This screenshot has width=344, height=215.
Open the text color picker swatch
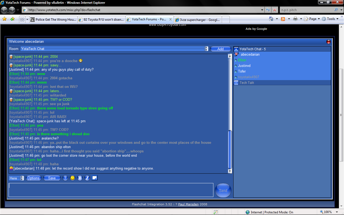pyautogui.click(x=94, y=178)
